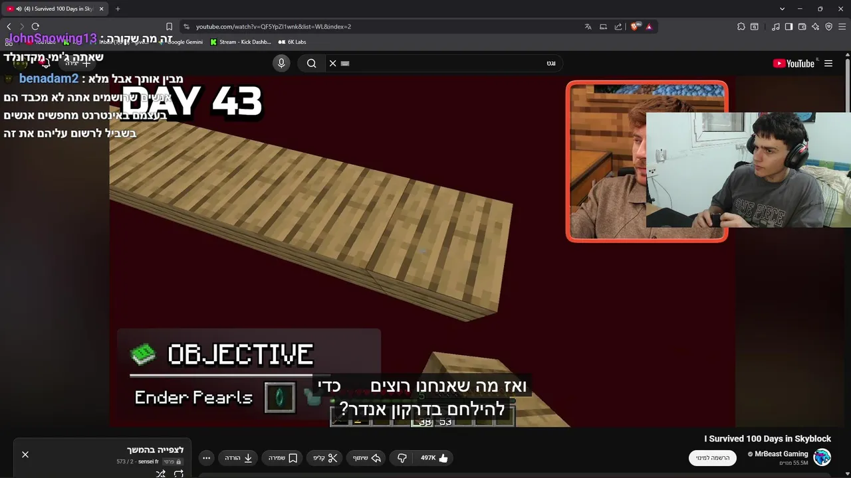Click the share arrow button
The image size is (851, 478).
(367, 458)
